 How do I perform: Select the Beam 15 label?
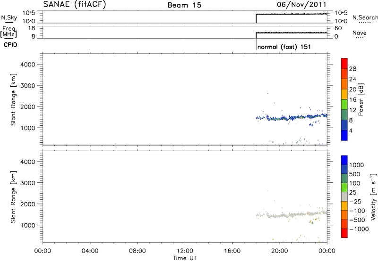coord(184,5)
